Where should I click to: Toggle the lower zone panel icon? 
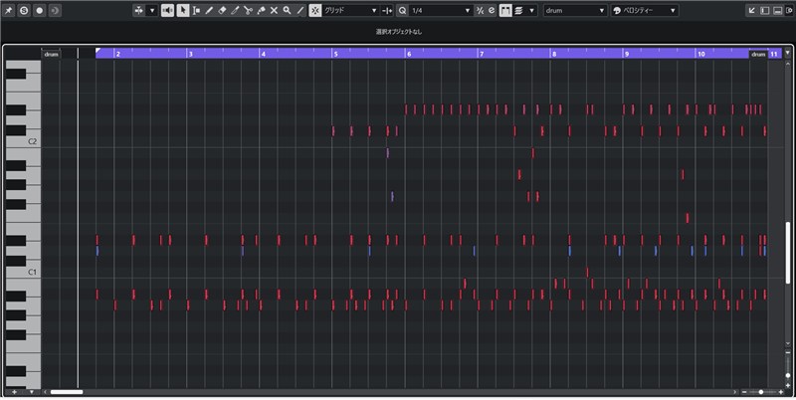(777, 10)
